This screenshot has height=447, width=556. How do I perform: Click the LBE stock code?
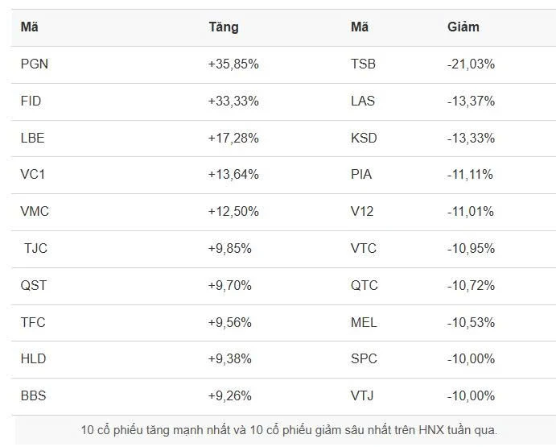[33, 139]
